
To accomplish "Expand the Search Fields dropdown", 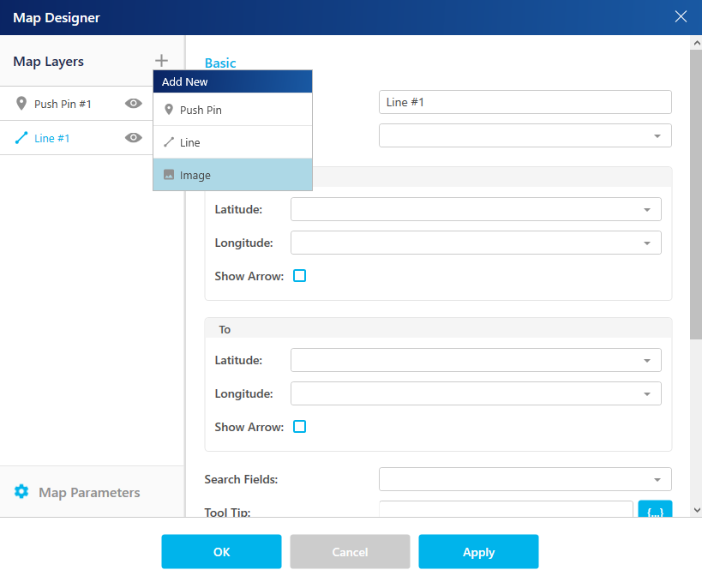I will (525, 479).
